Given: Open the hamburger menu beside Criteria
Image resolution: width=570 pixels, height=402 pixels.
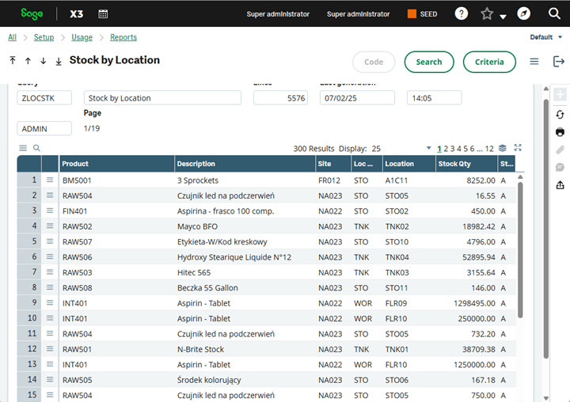Looking at the screenshot, I should pos(534,62).
